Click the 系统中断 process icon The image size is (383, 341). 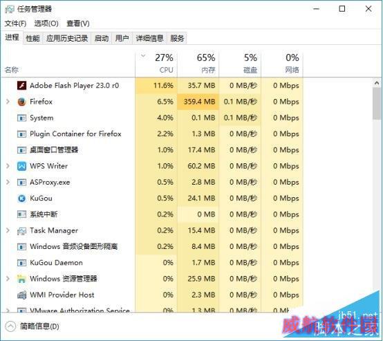click(x=21, y=214)
